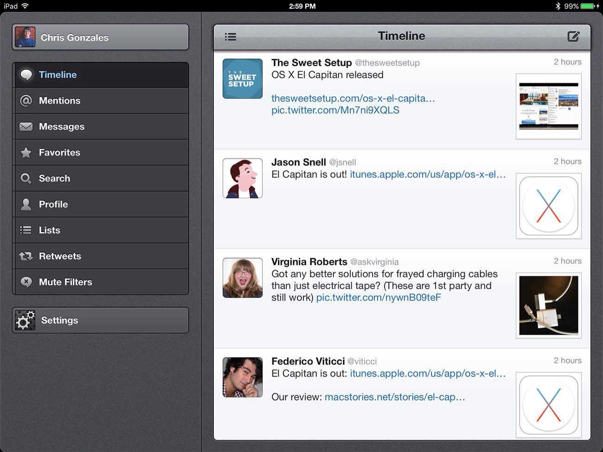Open the Search section label
The height and width of the screenshot is (452, 603).
55,178
